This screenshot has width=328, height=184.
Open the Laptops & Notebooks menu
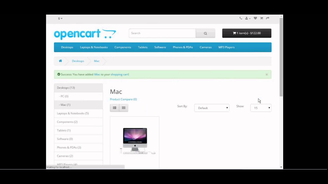coord(94,47)
